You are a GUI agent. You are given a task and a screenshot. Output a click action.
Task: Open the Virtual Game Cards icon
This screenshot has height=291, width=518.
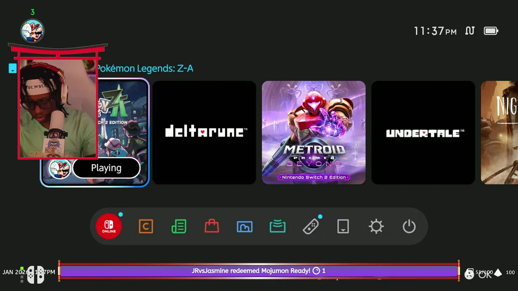pos(343,226)
